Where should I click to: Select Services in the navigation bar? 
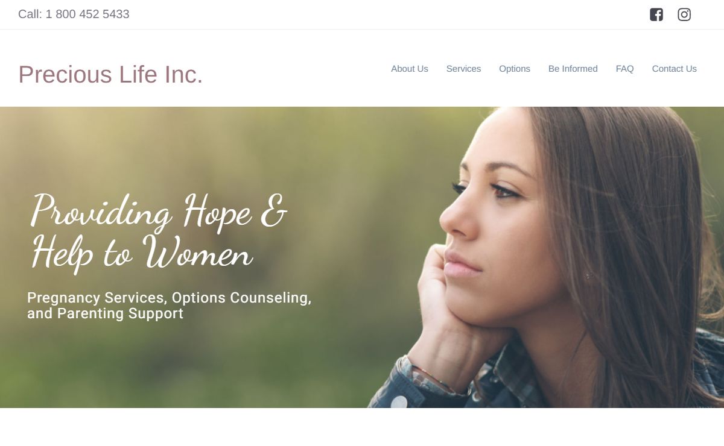point(463,69)
